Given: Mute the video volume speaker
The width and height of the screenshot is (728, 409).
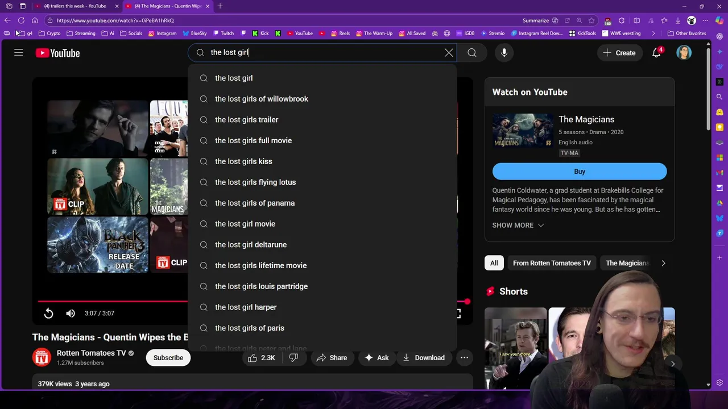Looking at the screenshot, I should pos(71,313).
